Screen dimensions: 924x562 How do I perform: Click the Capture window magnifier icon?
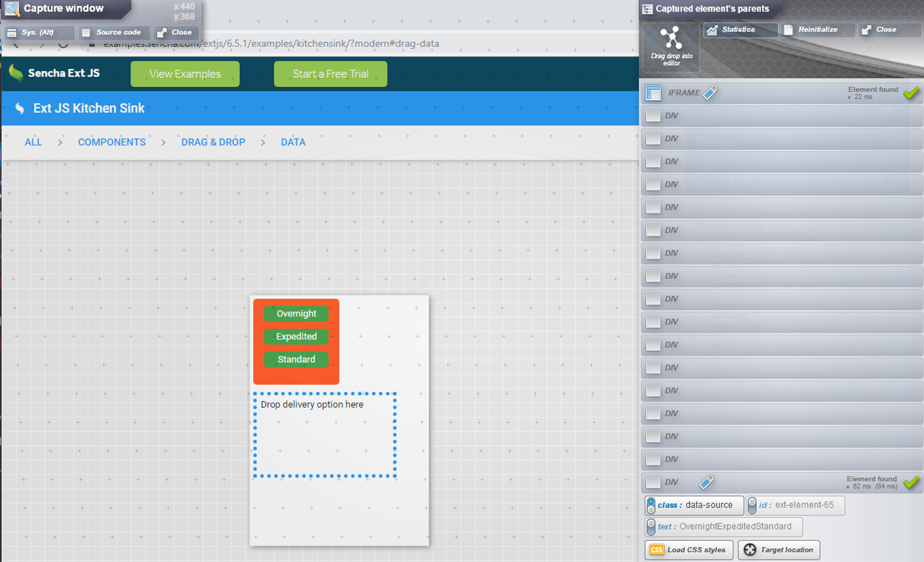(12, 8)
